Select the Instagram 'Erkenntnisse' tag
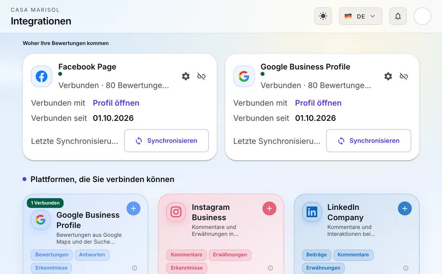The height and width of the screenshot is (274, 442). coord(187,268)
